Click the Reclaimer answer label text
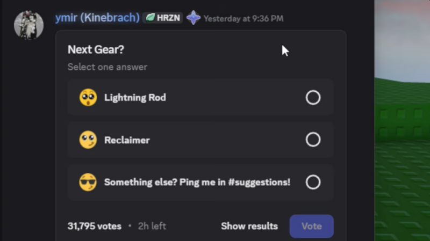 coord(127,140)
